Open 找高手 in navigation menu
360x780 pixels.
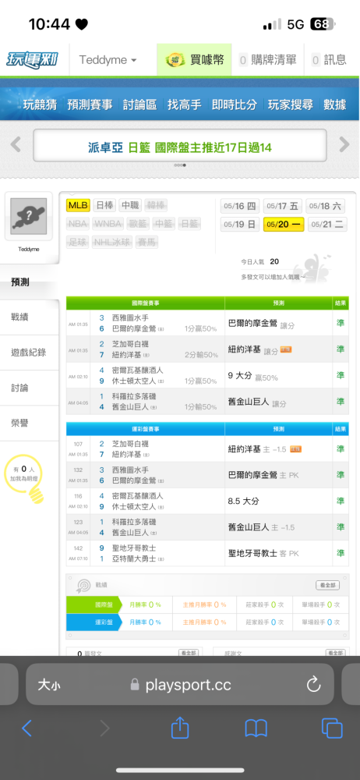[184, 105]
